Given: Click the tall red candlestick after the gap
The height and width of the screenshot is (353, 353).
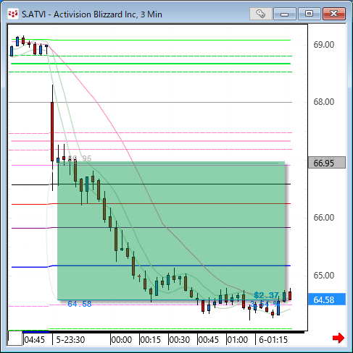Looking at the screenshot, I should click(x=52, y=132).
